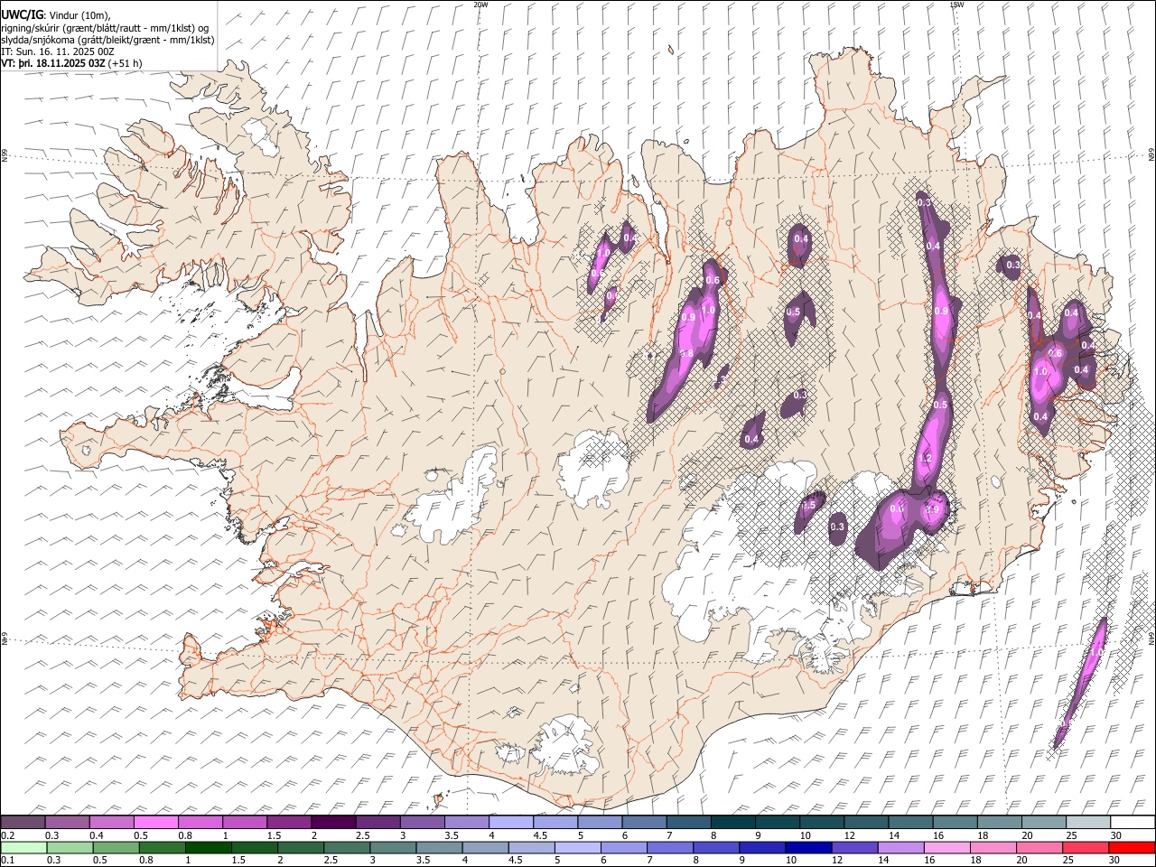The image size is (1156, 867).
Task: Click the 'rigning/skúrir (grænt/blátt/rautt' legend description line
Action: (106, 28)
